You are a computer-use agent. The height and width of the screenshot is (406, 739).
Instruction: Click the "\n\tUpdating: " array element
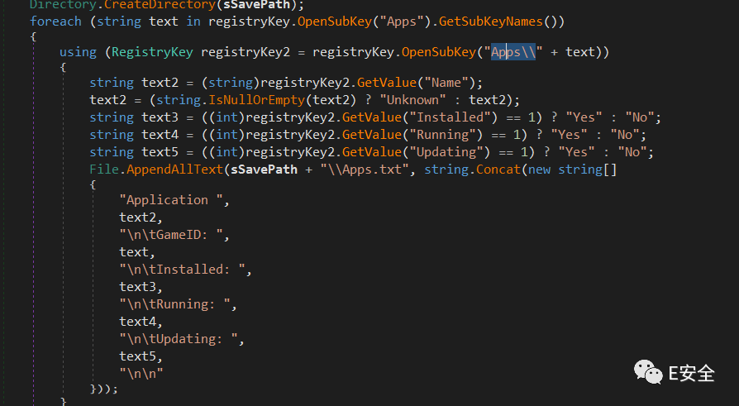coord(179,339)
